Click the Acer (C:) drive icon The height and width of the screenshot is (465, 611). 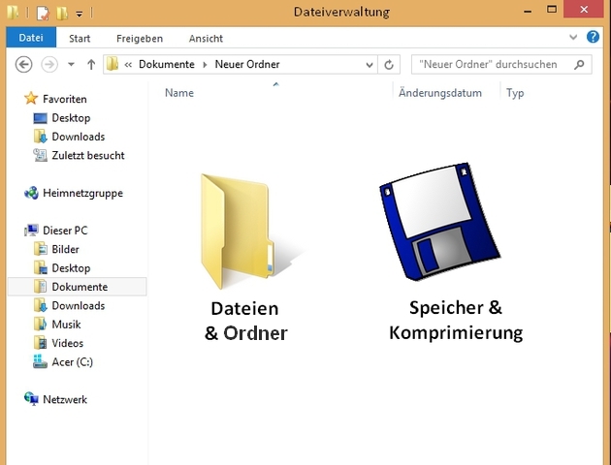point(40,361)
